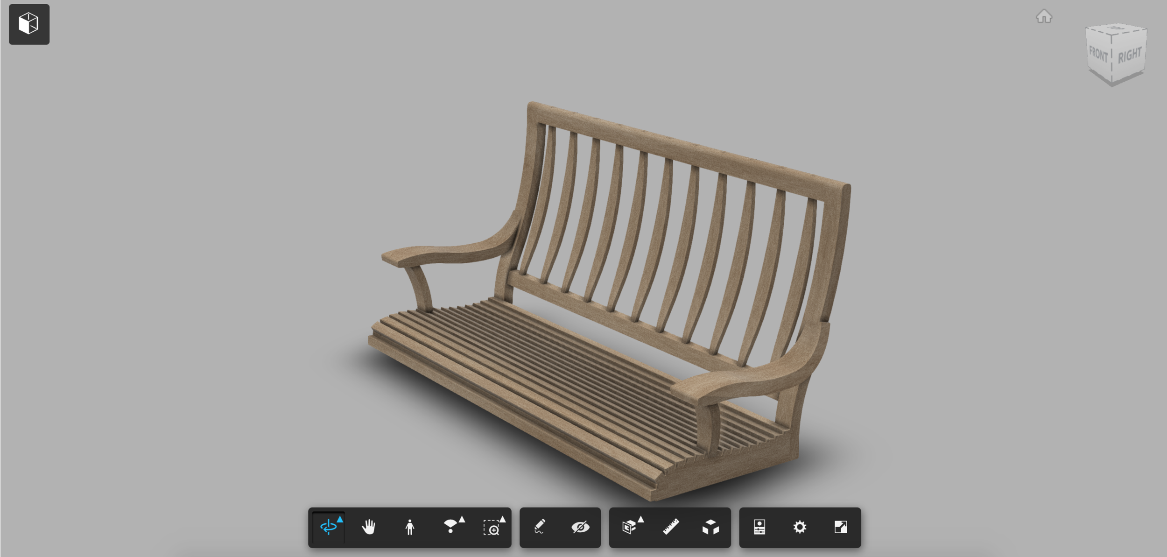
Task: Open the Section Analysis tool
Action: tap(629, 527)
